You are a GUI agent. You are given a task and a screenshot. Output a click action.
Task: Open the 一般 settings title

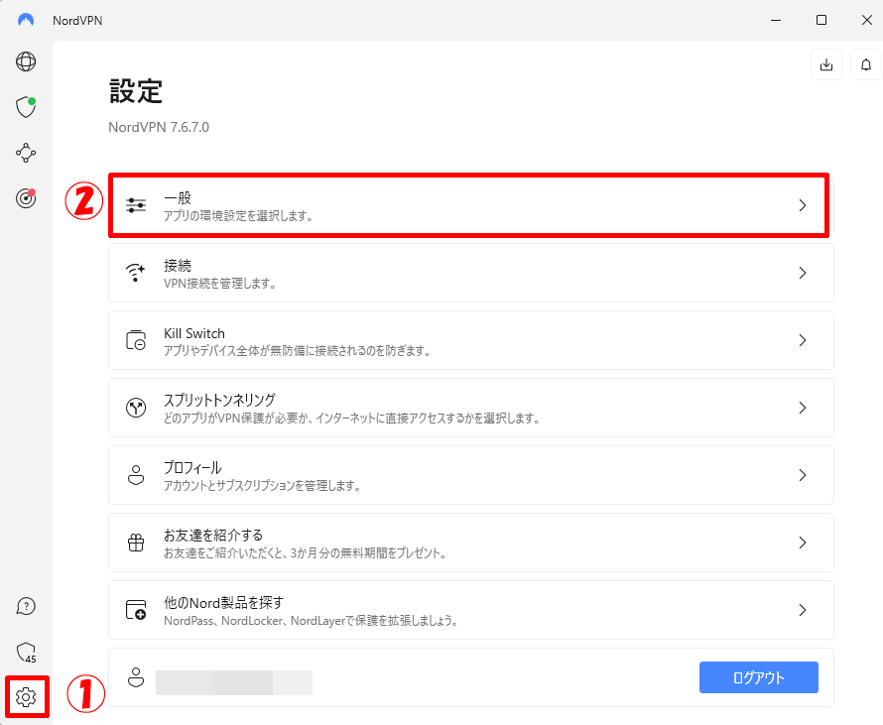(x=178, y=197)
